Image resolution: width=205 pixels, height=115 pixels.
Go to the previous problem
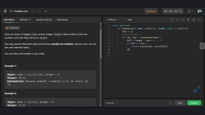pos(33,11)
